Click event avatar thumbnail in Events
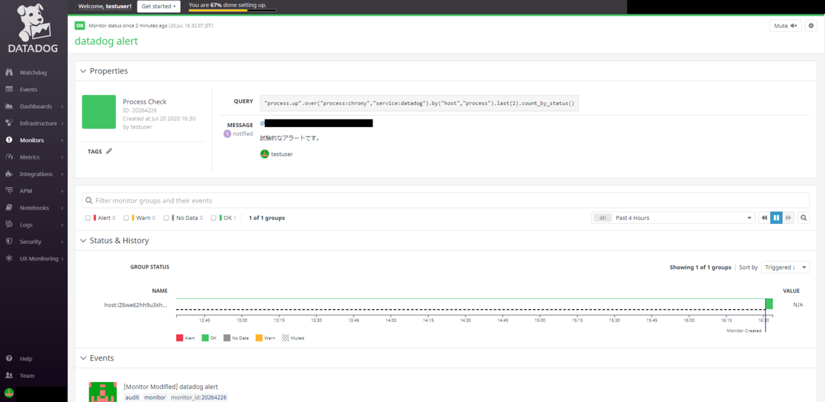This screenshot has width=825, height=402. [x=102, y=392]
